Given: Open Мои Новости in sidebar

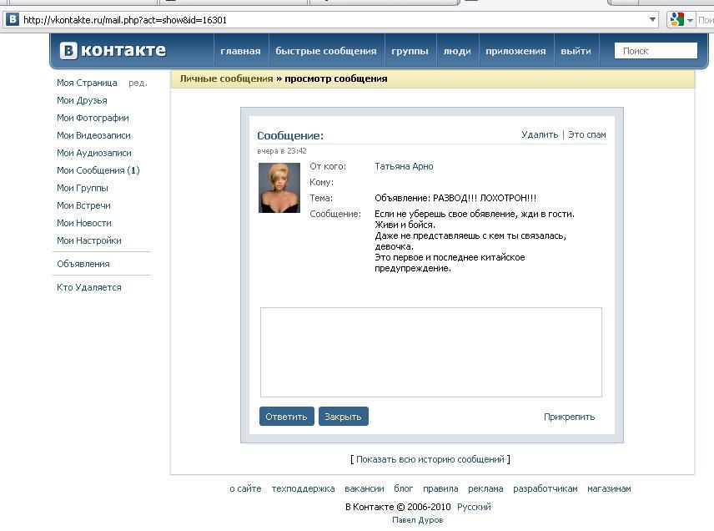Looking at the screenshot, I should point(84,223).
